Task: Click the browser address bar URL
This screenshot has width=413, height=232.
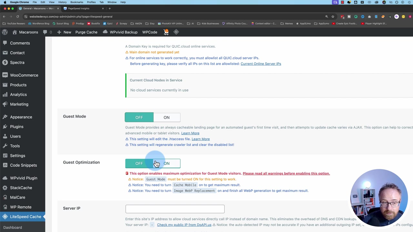Action: coord(71,16)
